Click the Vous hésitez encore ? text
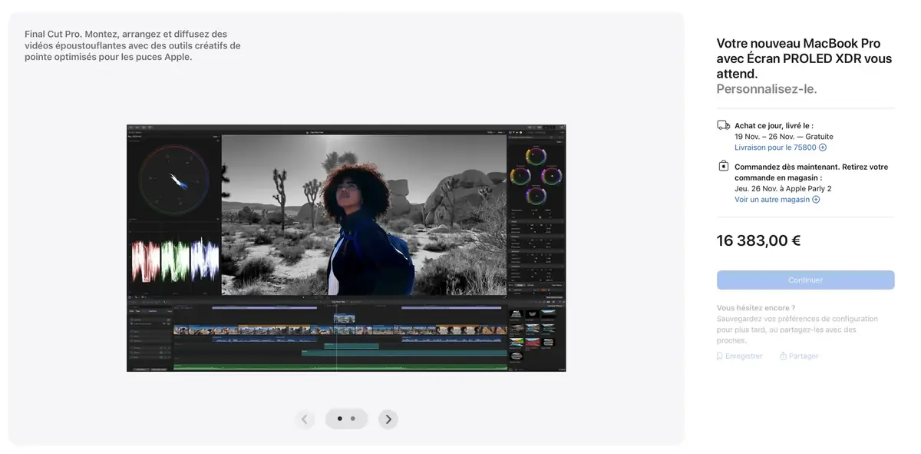Viewport: 921px width, 454px height. coord(756,308)
